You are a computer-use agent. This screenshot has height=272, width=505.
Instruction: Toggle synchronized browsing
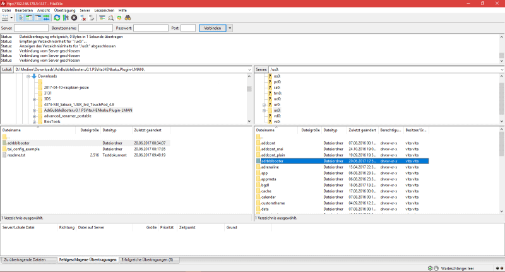tap(119, 18)
